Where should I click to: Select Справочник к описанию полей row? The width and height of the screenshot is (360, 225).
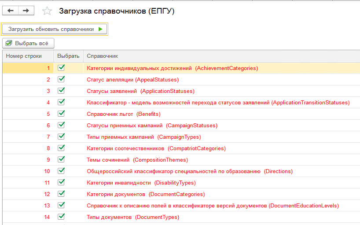(213, 206)
